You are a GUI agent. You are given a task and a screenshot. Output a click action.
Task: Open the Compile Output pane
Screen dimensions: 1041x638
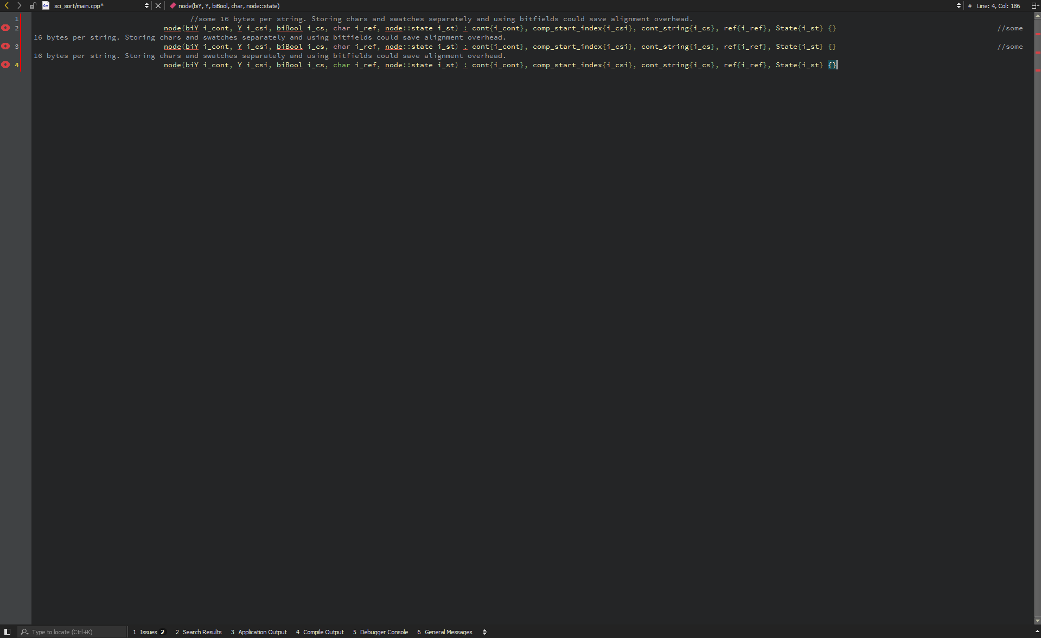tap(320, 632)
